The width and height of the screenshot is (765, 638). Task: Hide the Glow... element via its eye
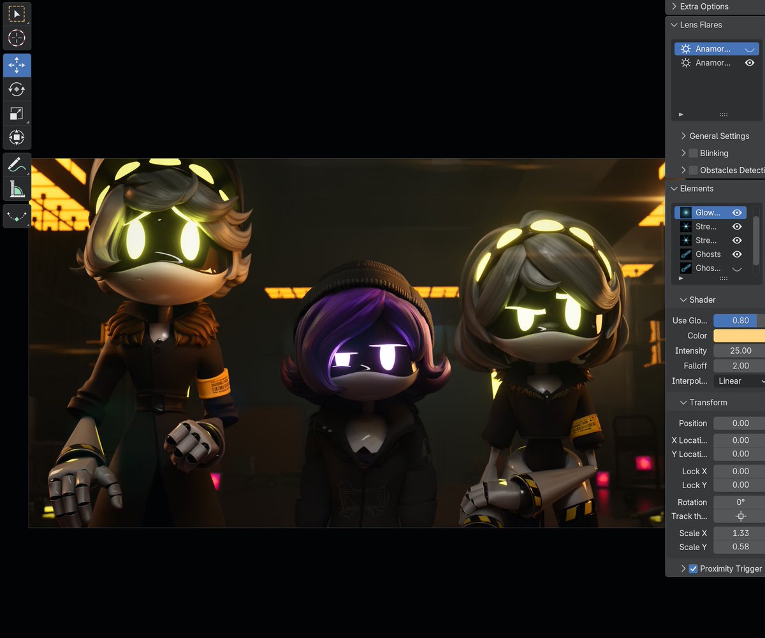coord(737,213)
